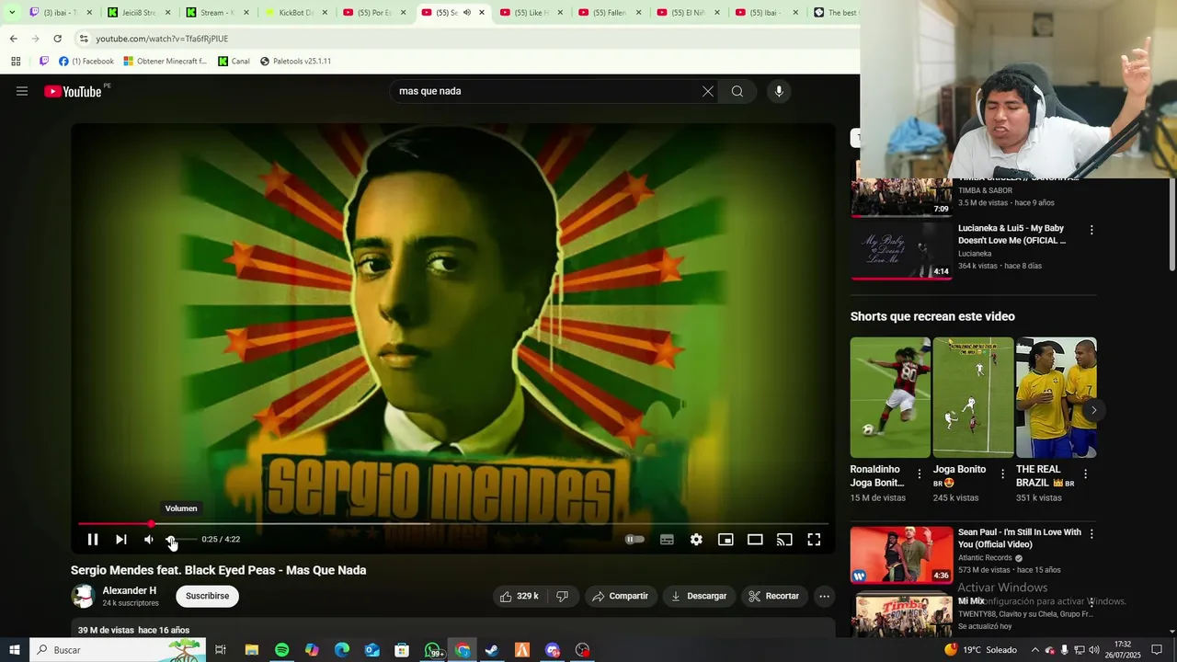
Task: Open options for THE REAL BRAZIL short
Action: 1085,474
